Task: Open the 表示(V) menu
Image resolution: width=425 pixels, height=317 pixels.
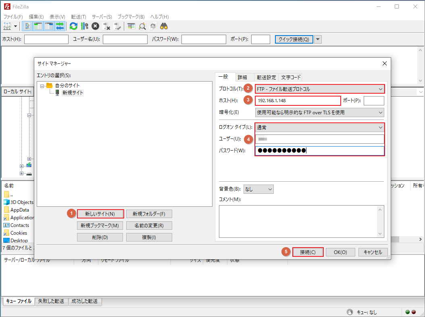Action: pos(57,17)
